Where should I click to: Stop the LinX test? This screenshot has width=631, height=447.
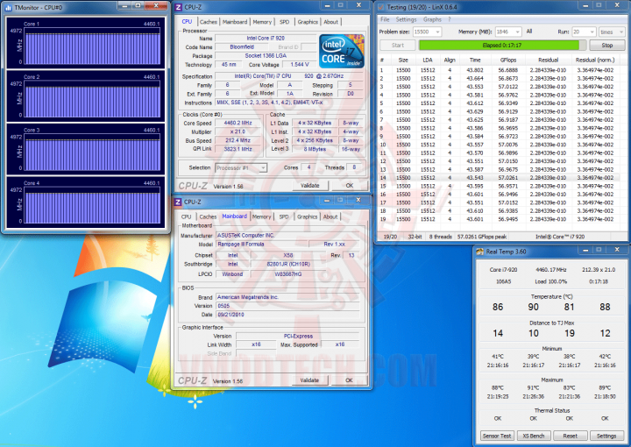click(x=606, y=46)
